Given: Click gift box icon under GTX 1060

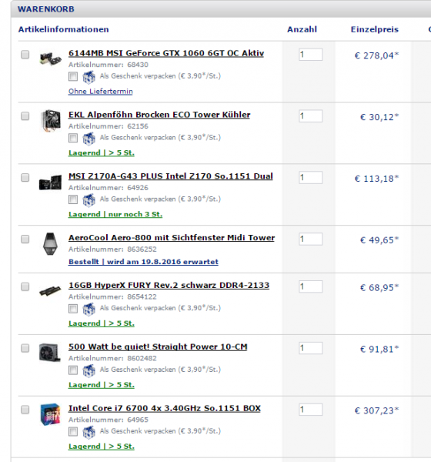Looking at the screenshot, I should tap(89, 77).
